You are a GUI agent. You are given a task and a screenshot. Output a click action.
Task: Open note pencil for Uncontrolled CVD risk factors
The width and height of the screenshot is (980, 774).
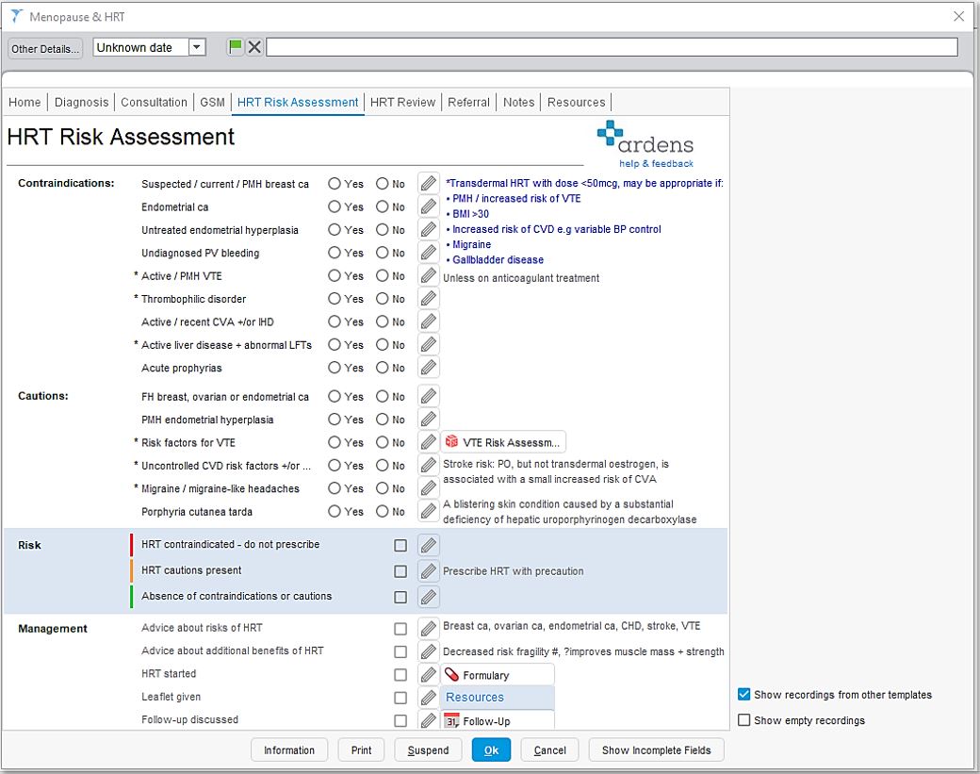point(428,465)
